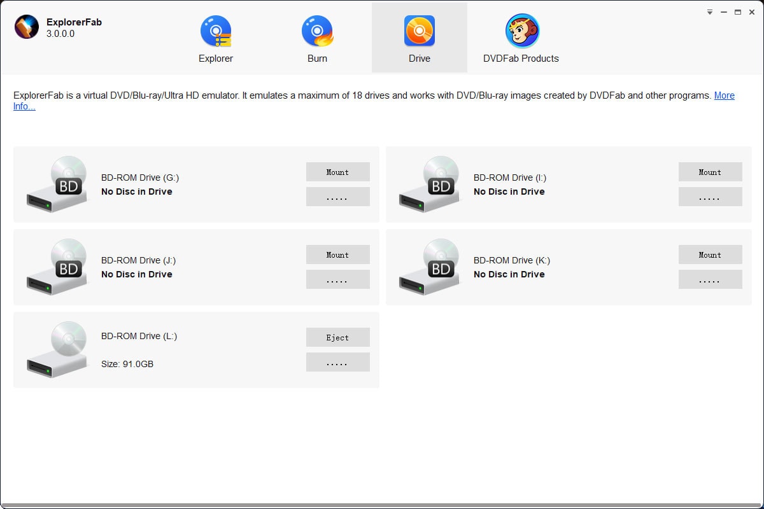Screen dimensions: 764x509
Task: Click 'No Disc in Drive' under G:
Action: [x=137, y=192]
